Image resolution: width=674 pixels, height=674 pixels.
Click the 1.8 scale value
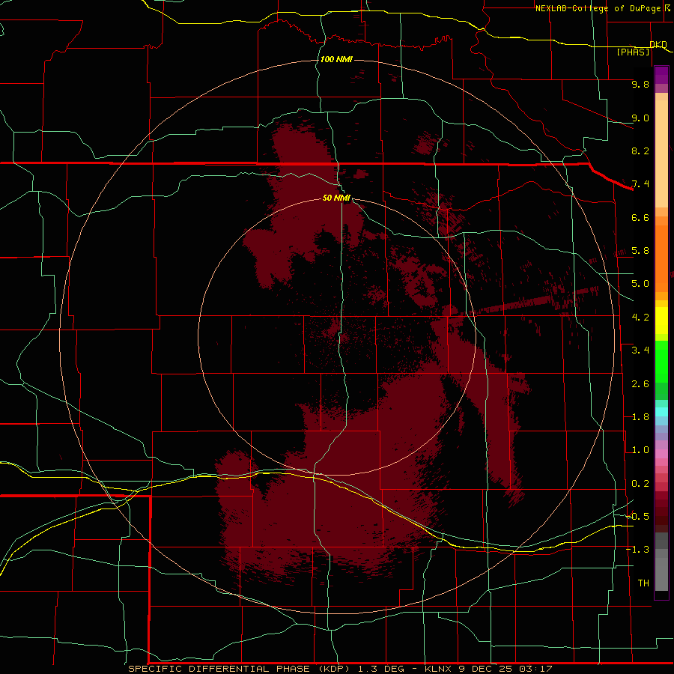coord(640,417)
